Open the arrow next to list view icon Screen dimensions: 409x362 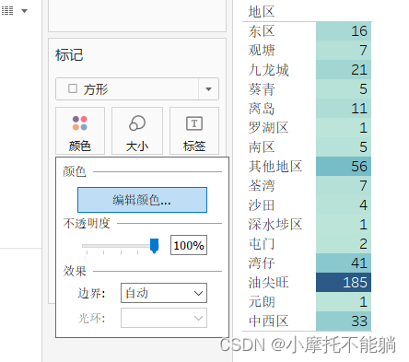(24, 11)
